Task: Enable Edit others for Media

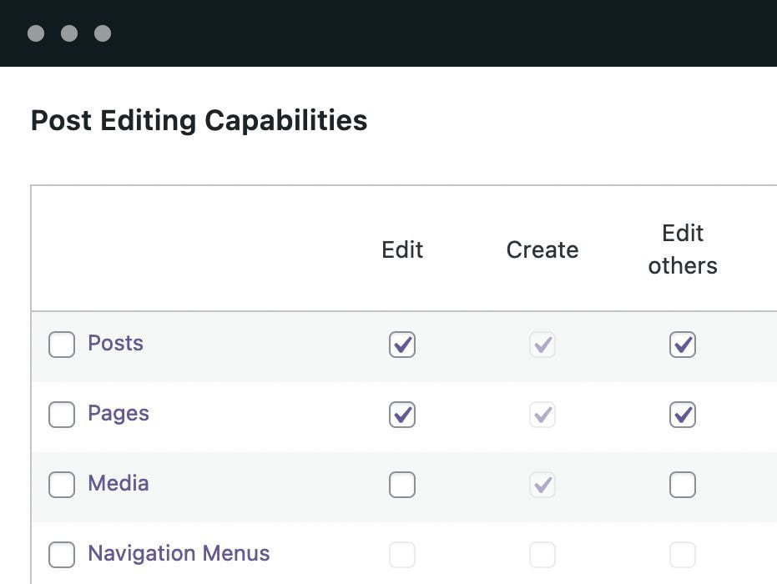Action: (683, 485)
